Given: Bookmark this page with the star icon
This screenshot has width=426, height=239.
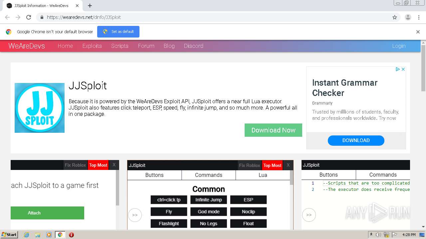Looking at the screenshot, I should tap(395, 17).
